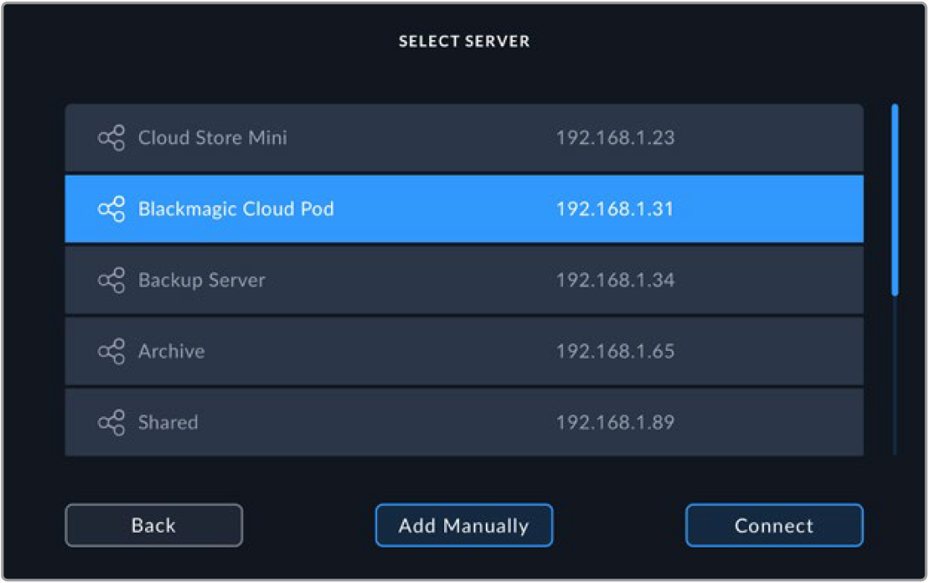
Task: Open Add Manually to enter a server
Action: [464, 525]
